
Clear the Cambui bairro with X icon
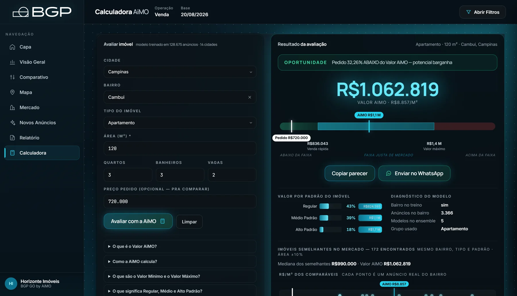tap(250, 97)
